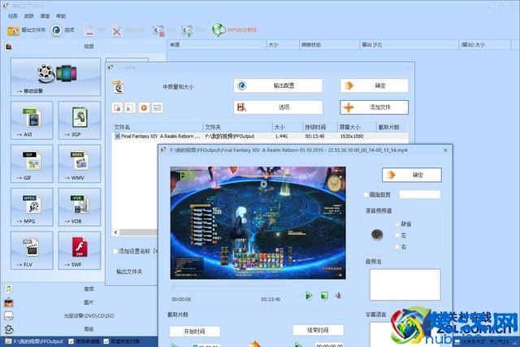Click the 确定 button in the clip dialog
Image resolution: width=520 pixels, height=347 pixels.
[412, 175]
